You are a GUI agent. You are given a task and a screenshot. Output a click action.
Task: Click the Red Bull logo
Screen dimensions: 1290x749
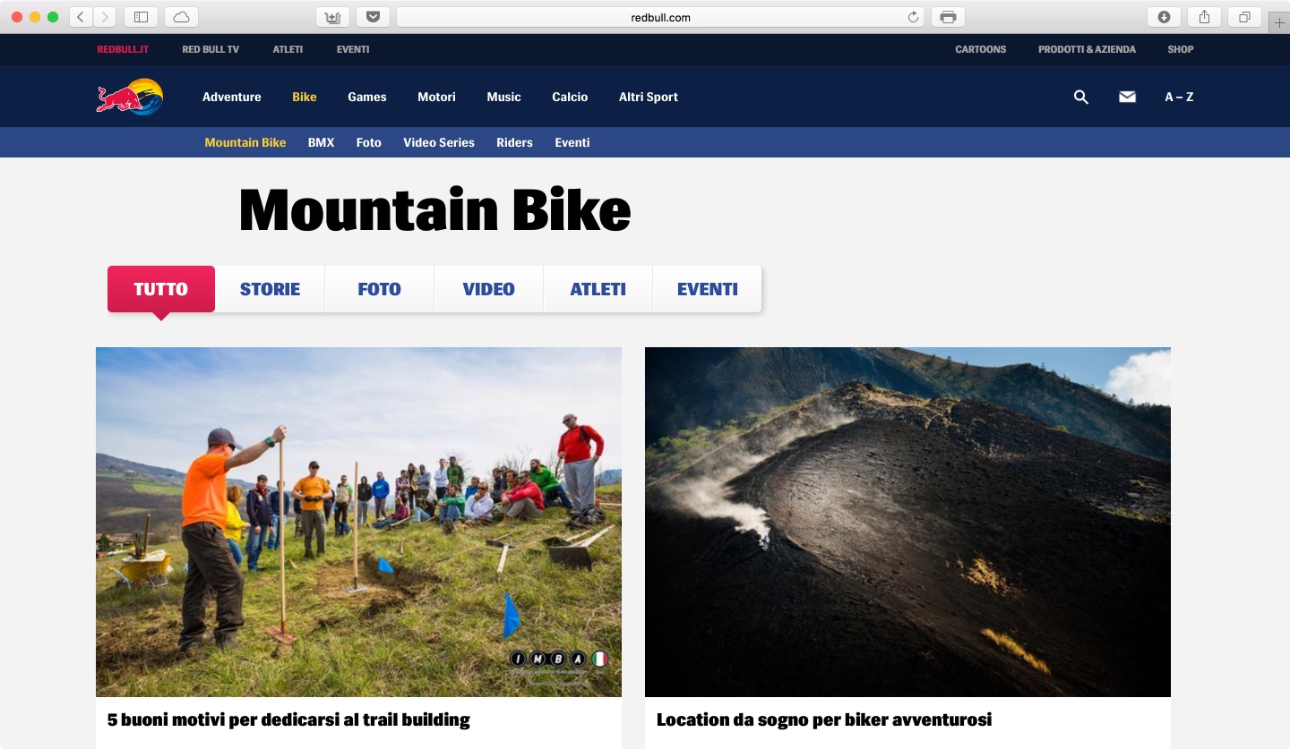coord(130,97)
